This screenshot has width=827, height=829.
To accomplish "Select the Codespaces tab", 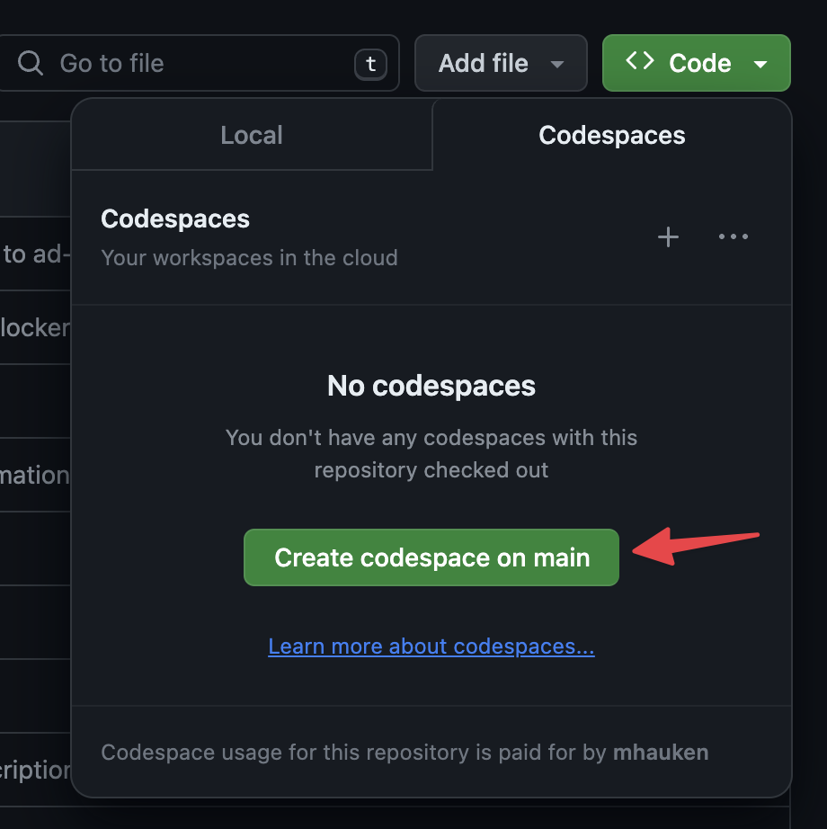I will point(611,135).
